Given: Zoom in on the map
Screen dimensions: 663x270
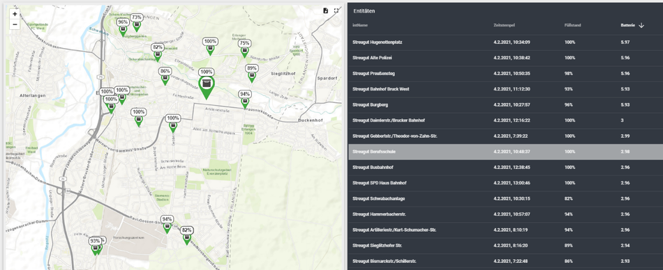Looking at the screenshot, I should (x=15, y=14).
